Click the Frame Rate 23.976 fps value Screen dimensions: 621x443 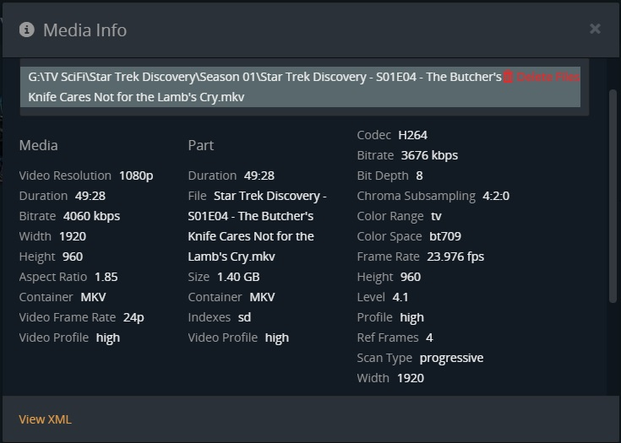(x=454, y=257)
